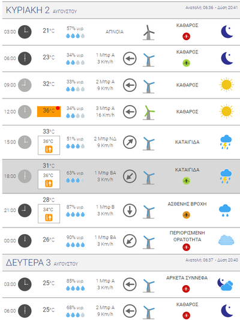Click the sun icon at 09:00
Screen dimensions: 240x320
pyautogui.click(x=226, y=85)
